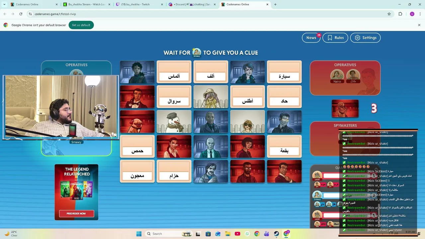This screenshot has height=239, width=425.
Task: Click the address bar URL field
Action: tap(209, 14)
